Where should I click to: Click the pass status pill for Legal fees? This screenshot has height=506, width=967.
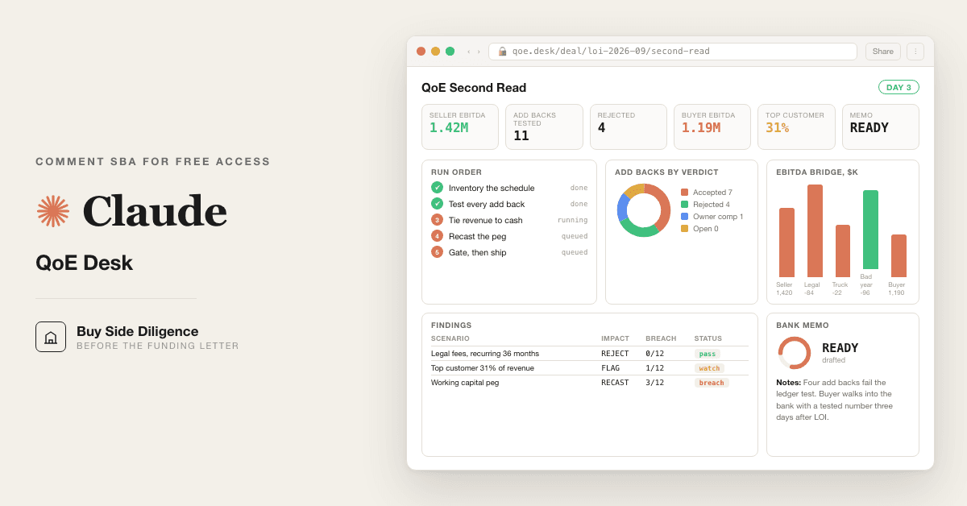pyautogui.click(x=707, y=354)
